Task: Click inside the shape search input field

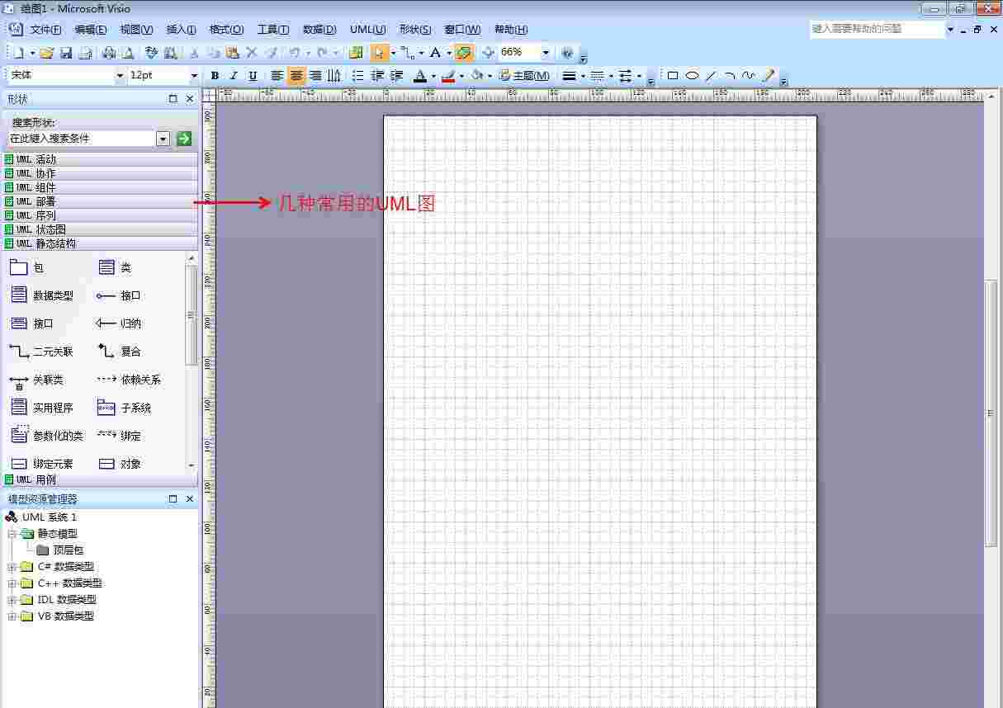Action: tap(83, 138)
